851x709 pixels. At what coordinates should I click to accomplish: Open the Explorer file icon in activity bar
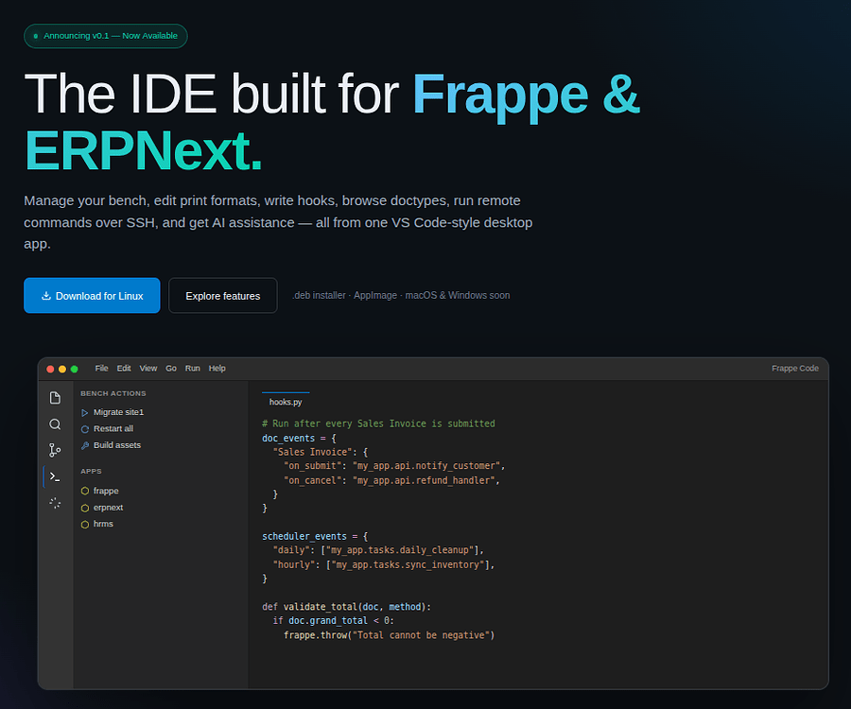point(55,398)
